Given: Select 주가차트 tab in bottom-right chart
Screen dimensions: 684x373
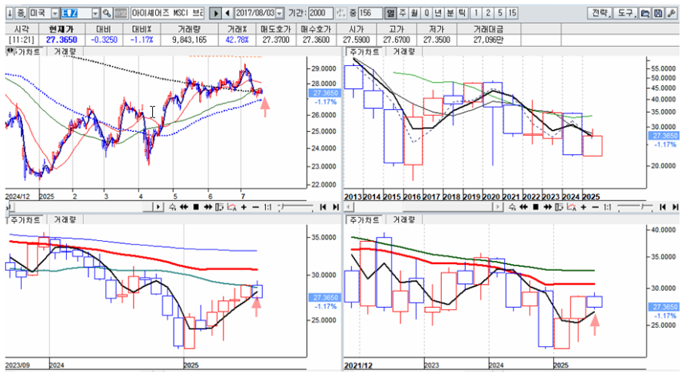Looking at the screenshot, I should point(364,220).
